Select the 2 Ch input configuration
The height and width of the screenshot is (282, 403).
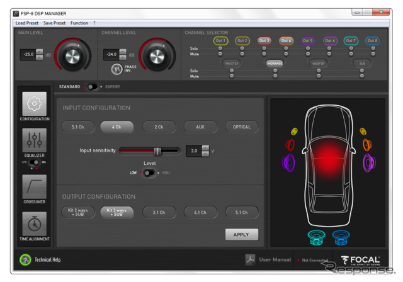point(159,127)
